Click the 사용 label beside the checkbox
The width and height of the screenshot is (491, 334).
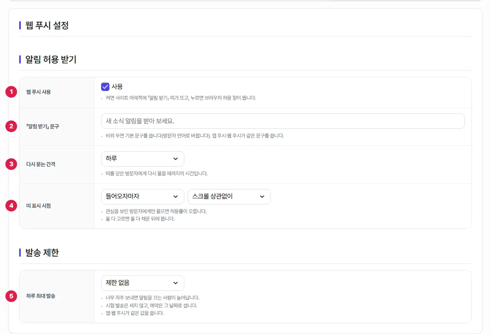point(117,87)
